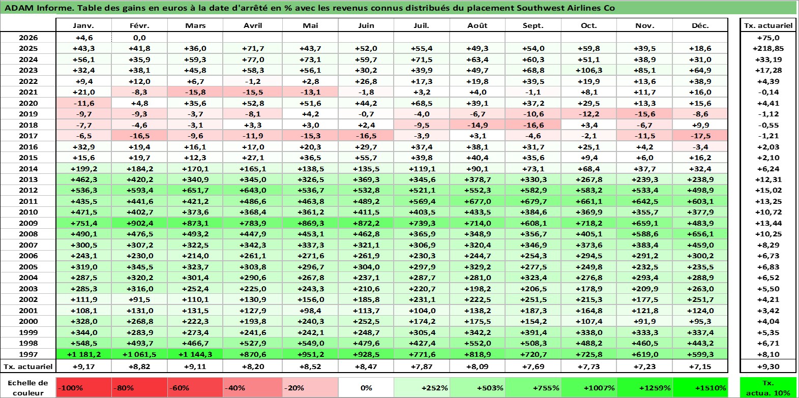This screenshot has height=398, width=799.
Task: Select the 2026 year row label
Action: [x=28, y=38]
